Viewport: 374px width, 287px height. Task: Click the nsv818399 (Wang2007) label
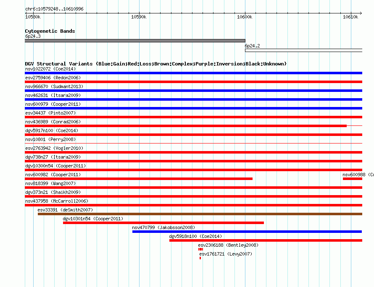coord(50,184)
